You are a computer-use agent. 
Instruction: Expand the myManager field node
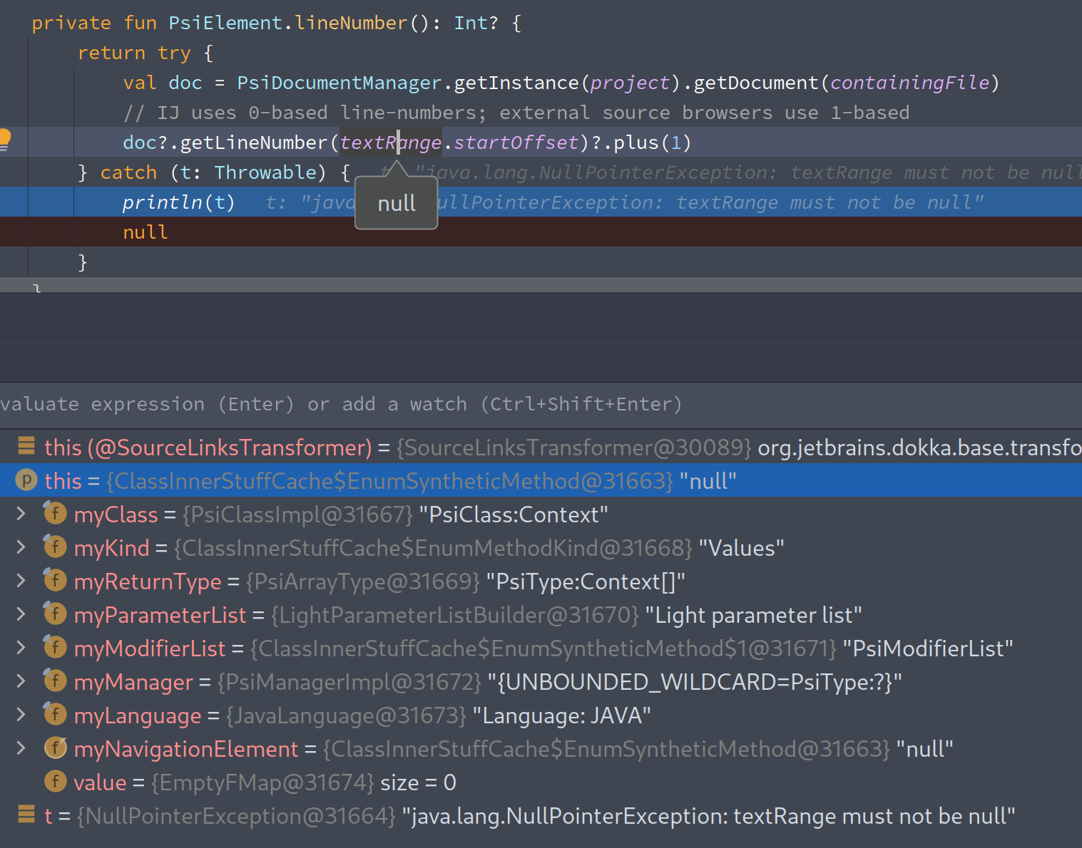(21, 681)
